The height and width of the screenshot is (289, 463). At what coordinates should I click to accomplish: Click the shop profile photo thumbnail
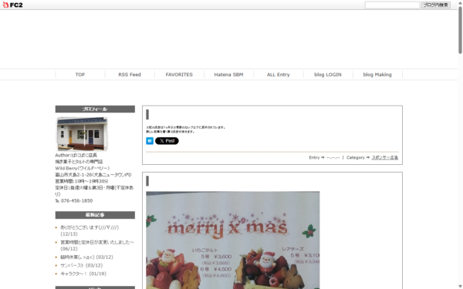(x=82, y=134)
